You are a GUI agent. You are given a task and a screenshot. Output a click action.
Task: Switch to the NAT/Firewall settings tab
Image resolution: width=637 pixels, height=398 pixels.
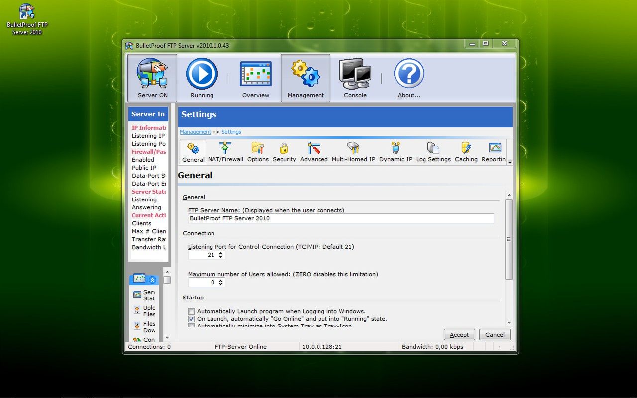pos(225,152)
